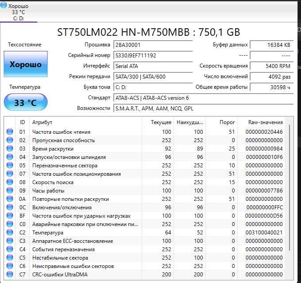Click status icon for C7 CRC-ошибки UltraDMA
Screen dimensions: 301x283
click(10, 274)
